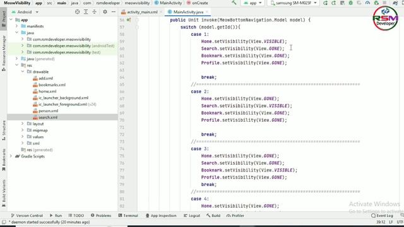Viewport: 404px width, 227px height.
Task: Collapse the drawable folder
Action: coord(23,71)
